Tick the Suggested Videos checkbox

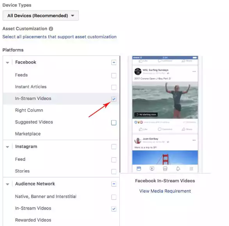tap(114, 123)
